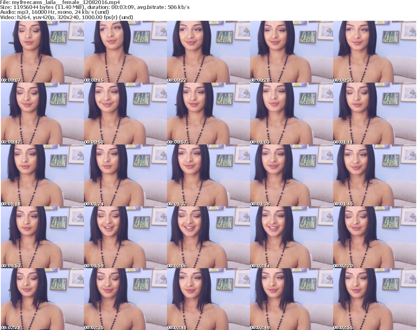Open the thumbnail stamped 00:00:07
The height and width of the screenshot is (330, 417).
42,52
